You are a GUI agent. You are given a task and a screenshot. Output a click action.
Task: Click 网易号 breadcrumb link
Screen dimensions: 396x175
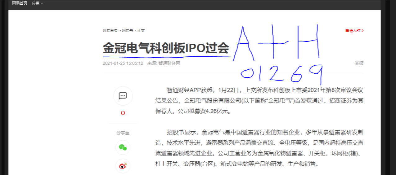[127, 31]
